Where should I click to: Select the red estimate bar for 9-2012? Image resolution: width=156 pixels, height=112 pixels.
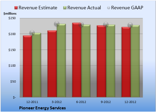[x=101, y=61]
